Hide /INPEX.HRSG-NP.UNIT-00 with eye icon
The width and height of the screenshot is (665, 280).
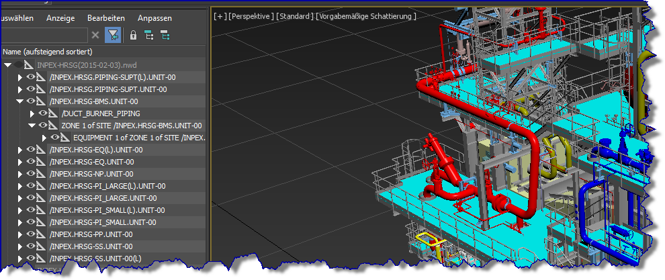click(30, 174)
